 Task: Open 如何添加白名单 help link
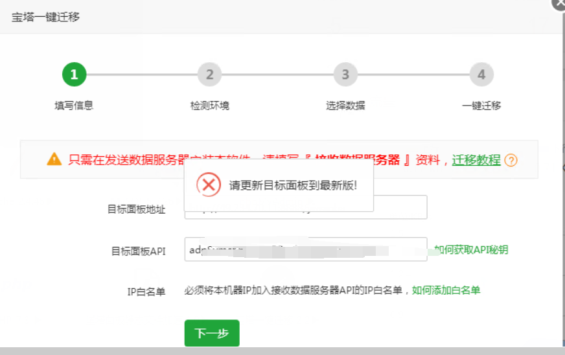tap(446, 290)
